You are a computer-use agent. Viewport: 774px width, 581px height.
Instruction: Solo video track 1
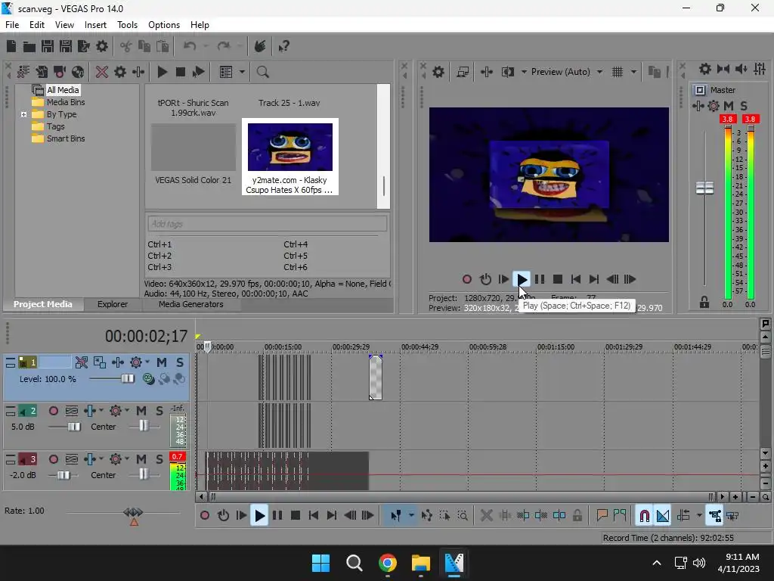click(180, 362)
